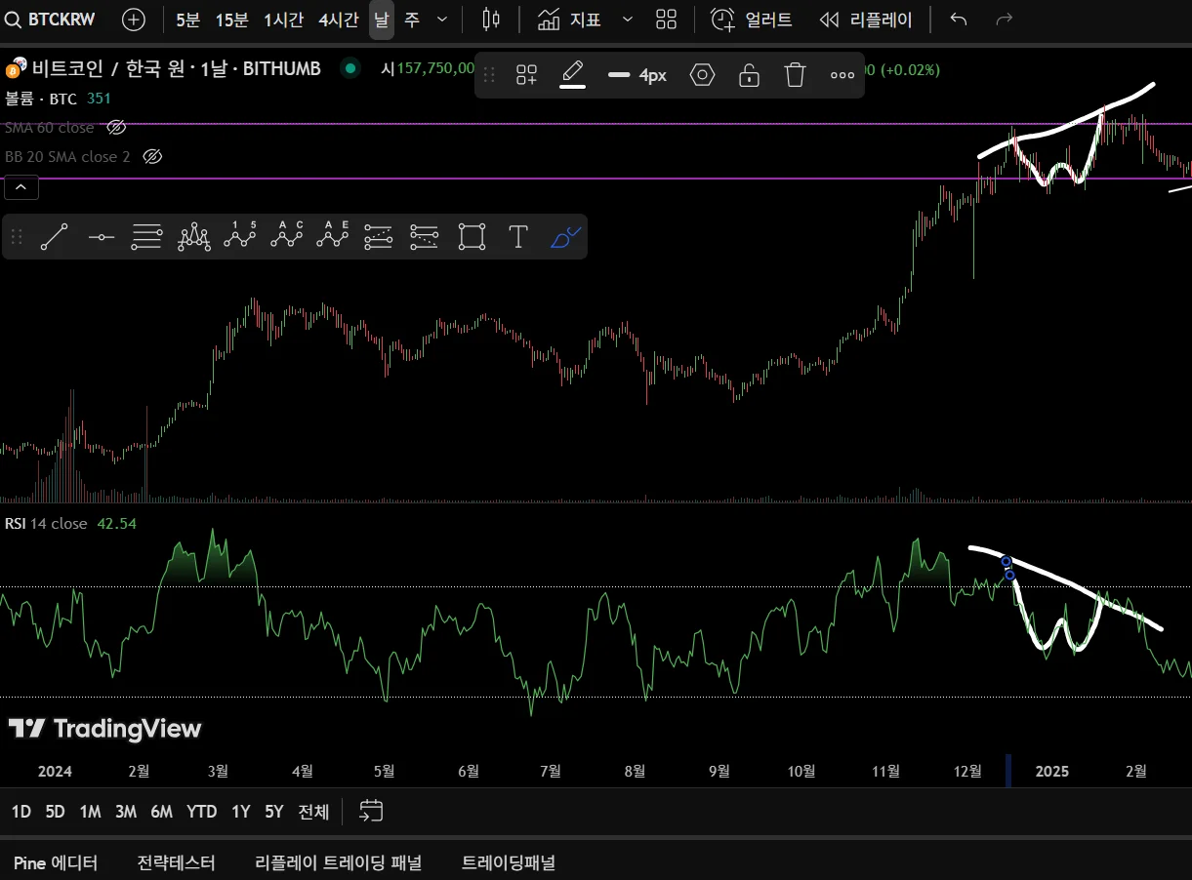Toggle lock on the selected drawing
This screenshot has height=880, width=1192.
749,75
